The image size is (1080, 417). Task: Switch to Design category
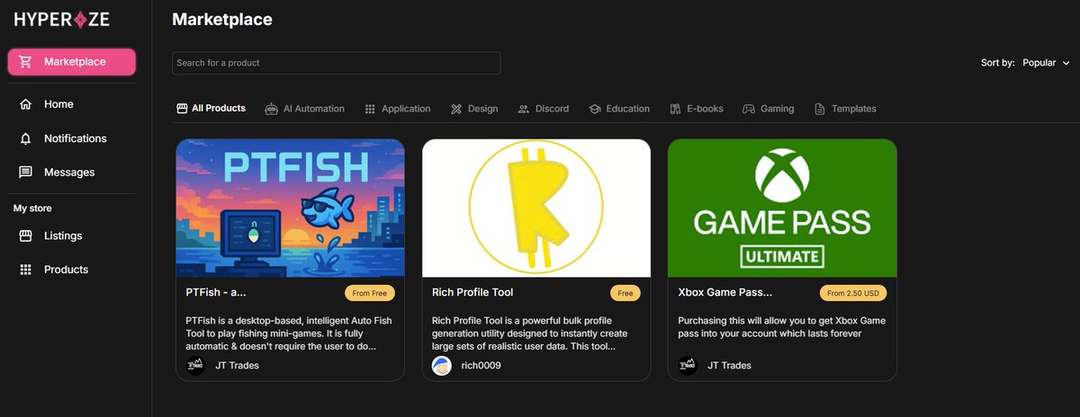pyautogui.click(x=474, y=109)
